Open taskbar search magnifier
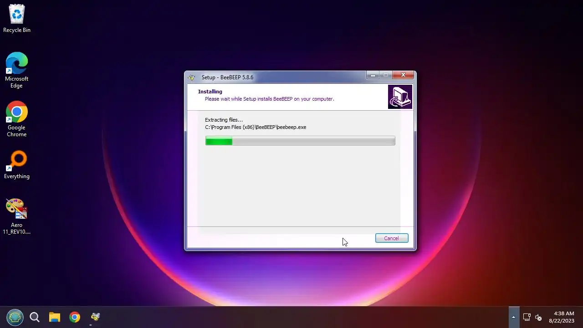 click(x=35, y=317)
